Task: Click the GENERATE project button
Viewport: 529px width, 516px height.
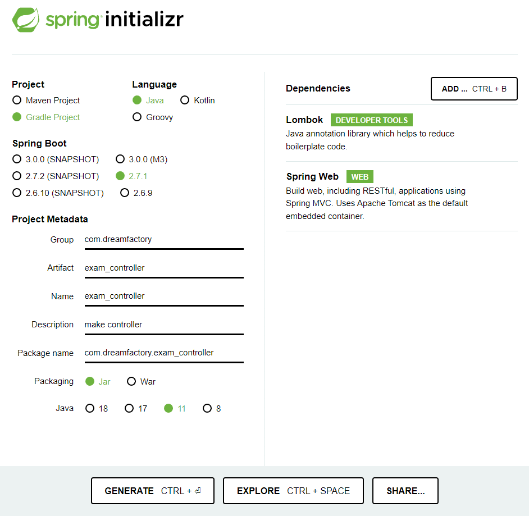Action: 153,491
